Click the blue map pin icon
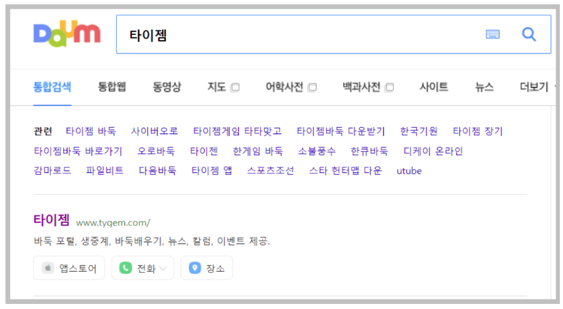The image size is (563, 309). pyautogui.click(x=194, y=268)
